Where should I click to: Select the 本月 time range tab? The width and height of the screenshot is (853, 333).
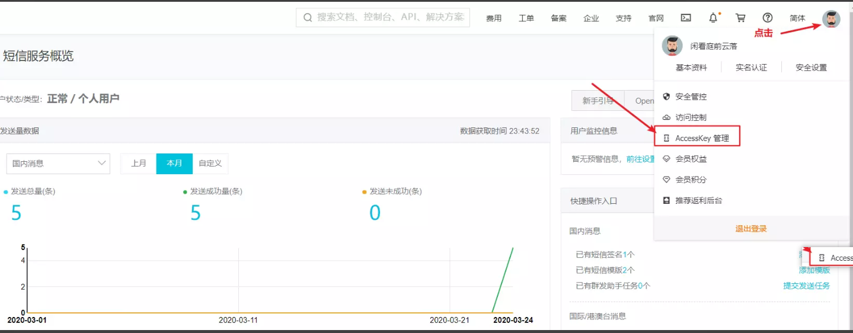pos(174,164)
